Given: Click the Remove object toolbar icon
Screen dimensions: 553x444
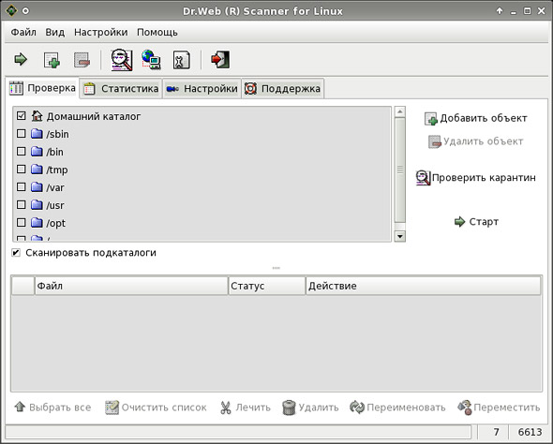Looking at the screenshot, I should (x=82, y=60).
